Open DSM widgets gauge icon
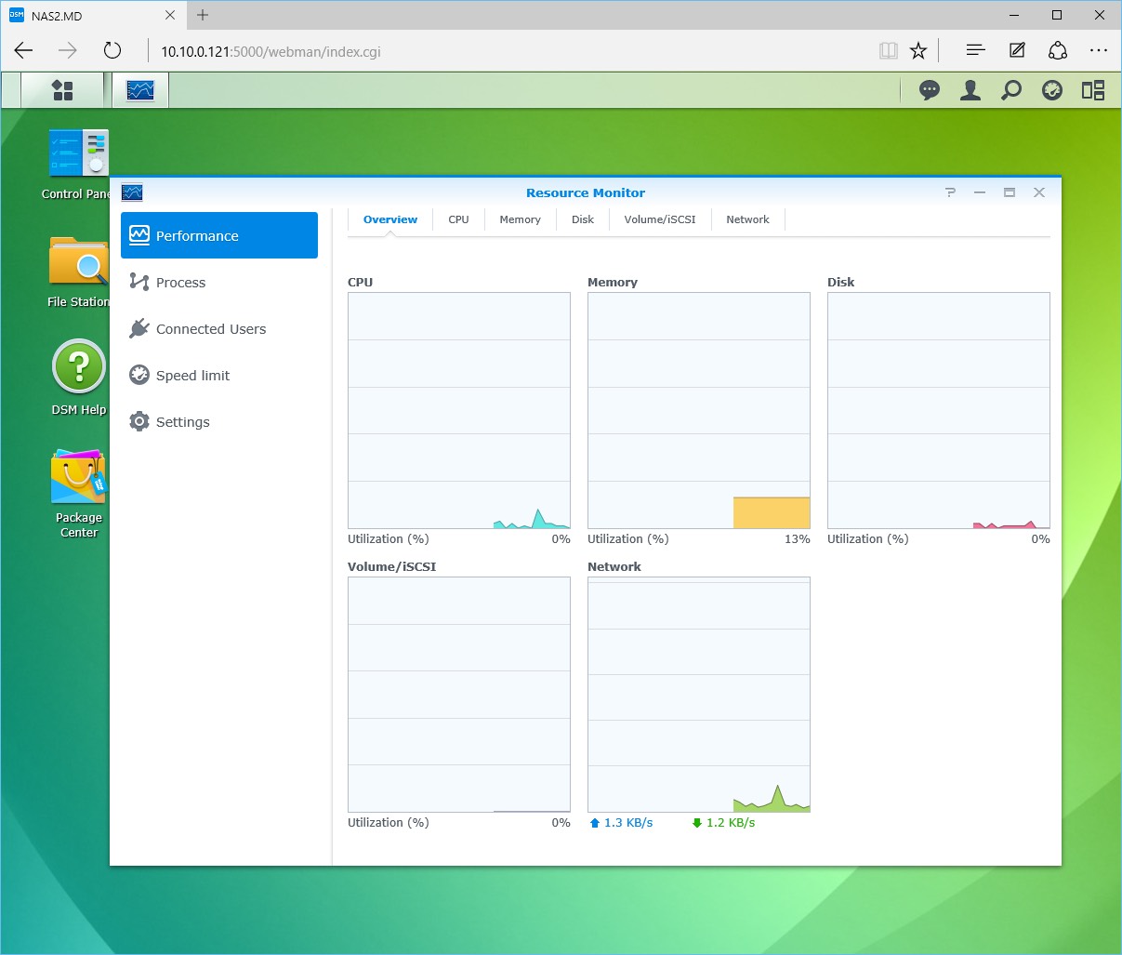Image resolution: width=1122 pixels, height=955 pixels. pos(1052,90)
